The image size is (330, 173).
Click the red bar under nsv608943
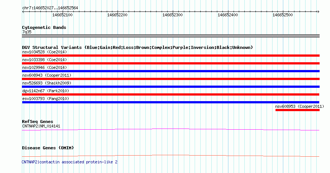click(171, 79)
